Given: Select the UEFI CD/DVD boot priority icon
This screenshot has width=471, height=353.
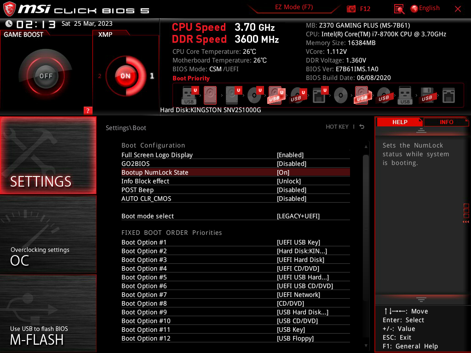Looking at the screenshot, I should pos(255,95).
